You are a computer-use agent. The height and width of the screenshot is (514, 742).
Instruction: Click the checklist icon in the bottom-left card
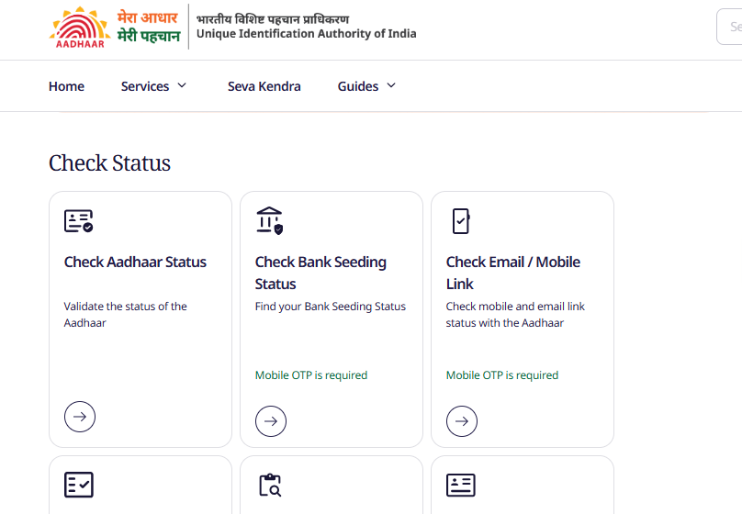[x=79, y=485]
